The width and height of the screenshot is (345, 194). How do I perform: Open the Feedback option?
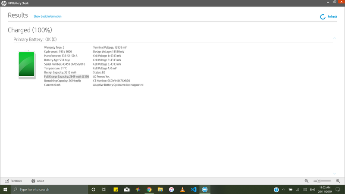[x=13, y=181]
